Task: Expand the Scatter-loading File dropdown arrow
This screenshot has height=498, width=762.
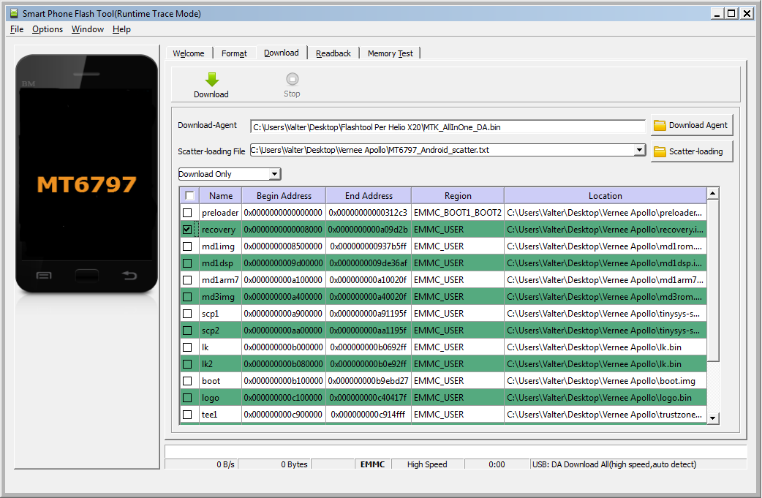Action: (x=639, y=149)
